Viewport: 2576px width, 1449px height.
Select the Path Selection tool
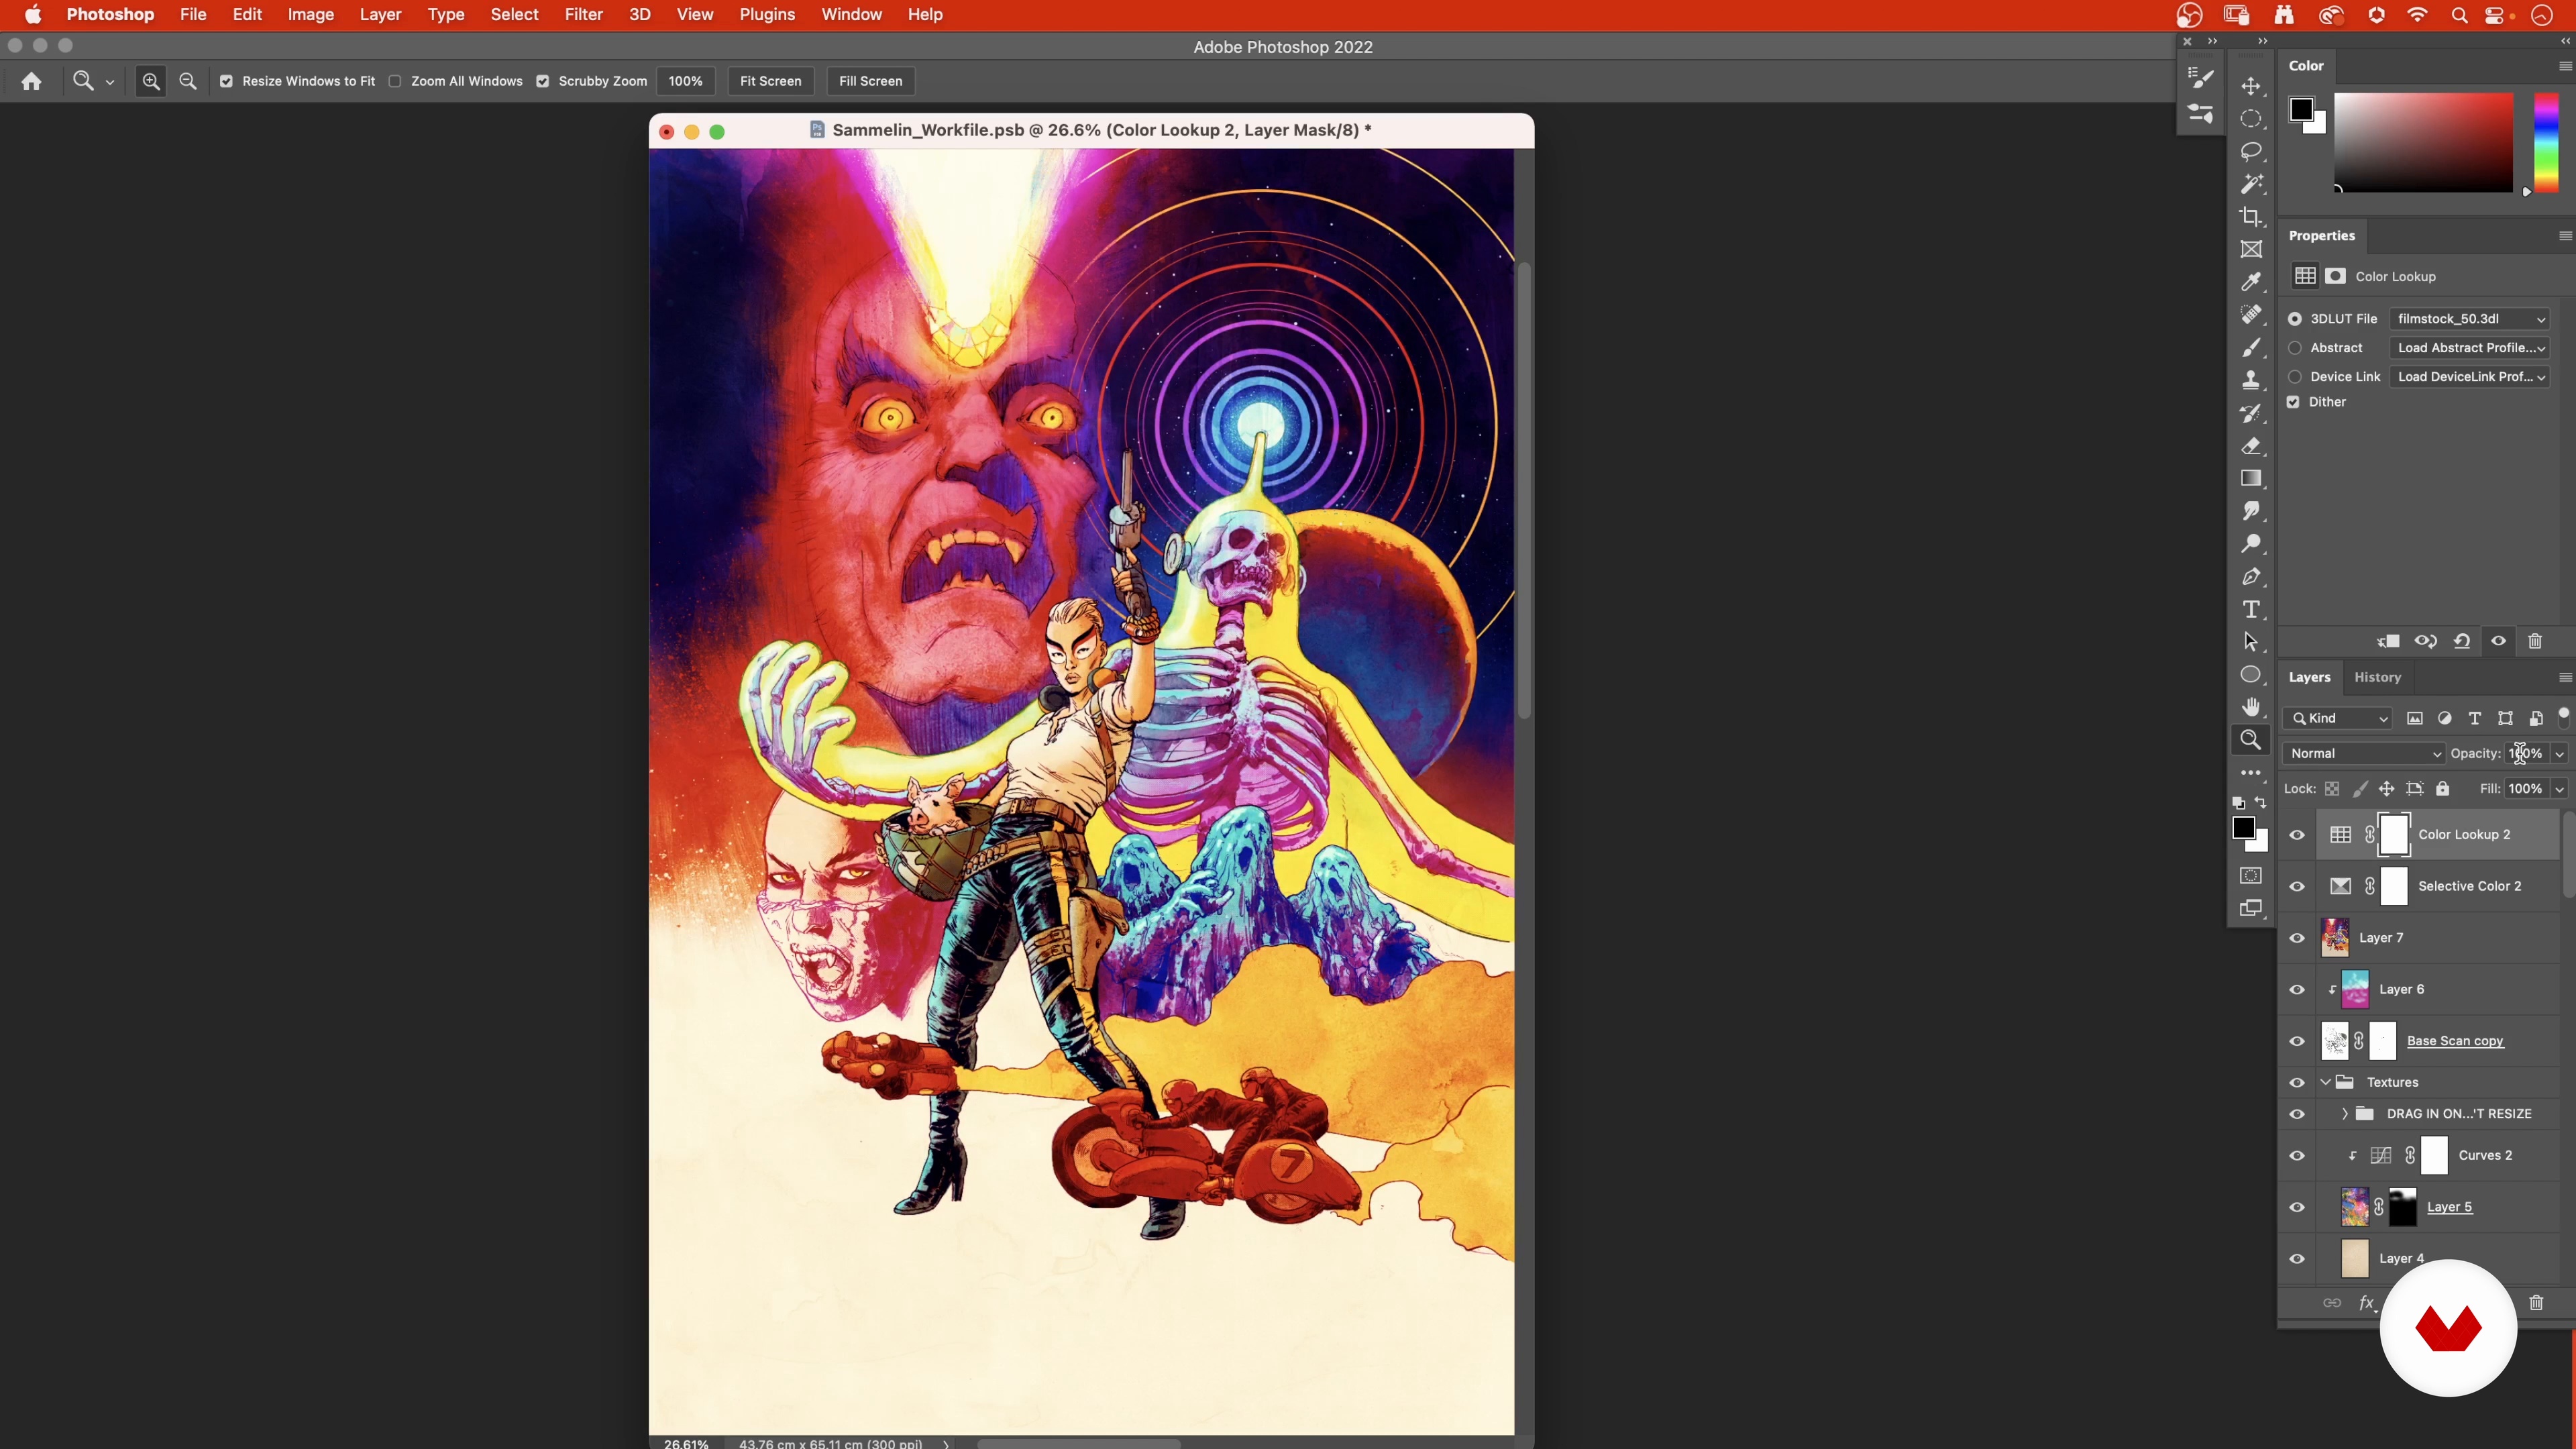(2251, 643)
